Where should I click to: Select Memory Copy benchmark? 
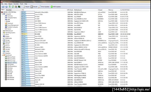10,61
